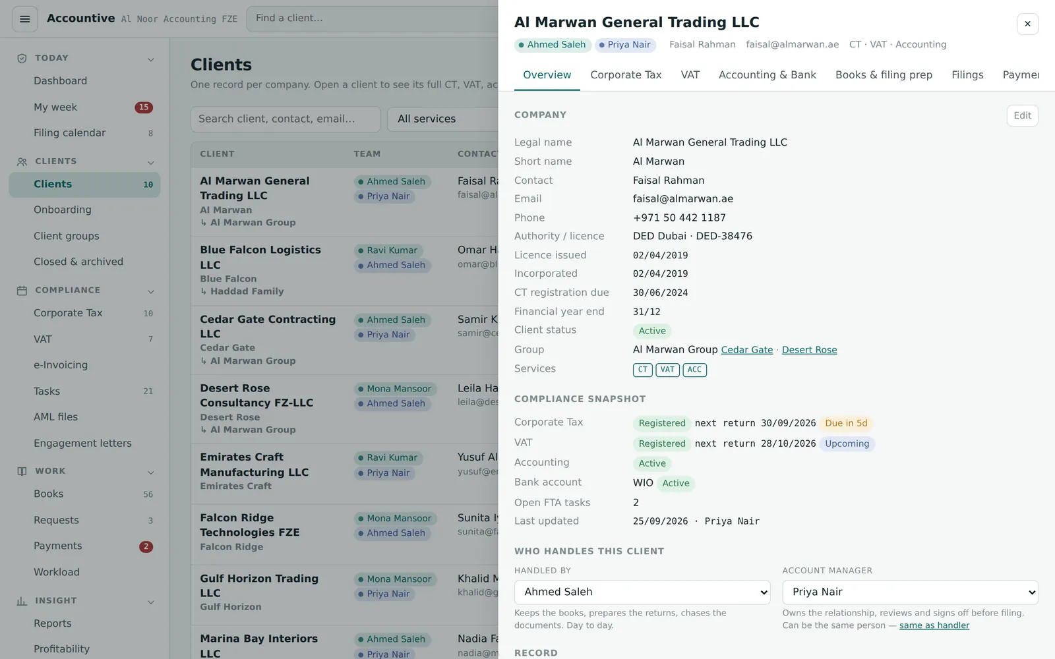
Task: Click the bar chart icon beside INSIGHT
Action: (22, 601)
